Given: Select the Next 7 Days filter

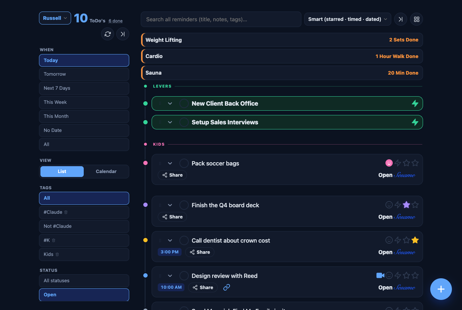Looking at the screenshot, I should point(84,88).
